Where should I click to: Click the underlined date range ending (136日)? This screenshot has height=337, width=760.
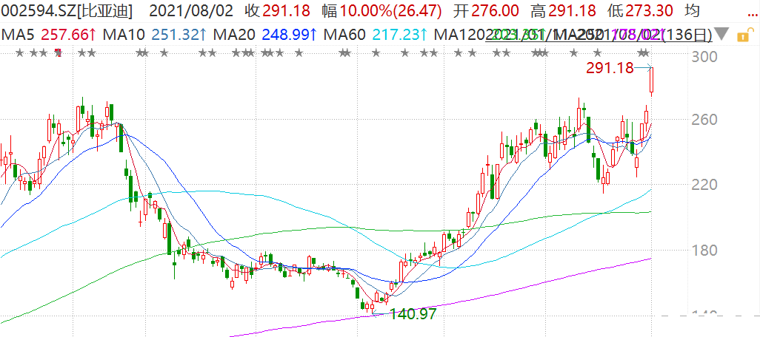599,35
